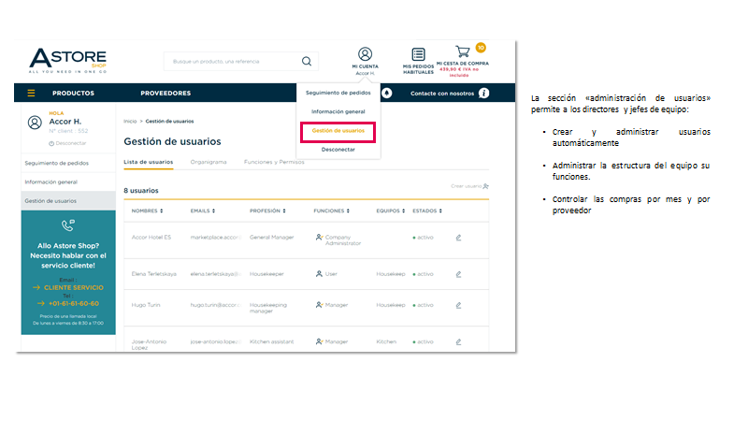Edit the Jose-Antonio Lopez user row
The height and width of the screenshot is (421, 748).
[458, 341]
